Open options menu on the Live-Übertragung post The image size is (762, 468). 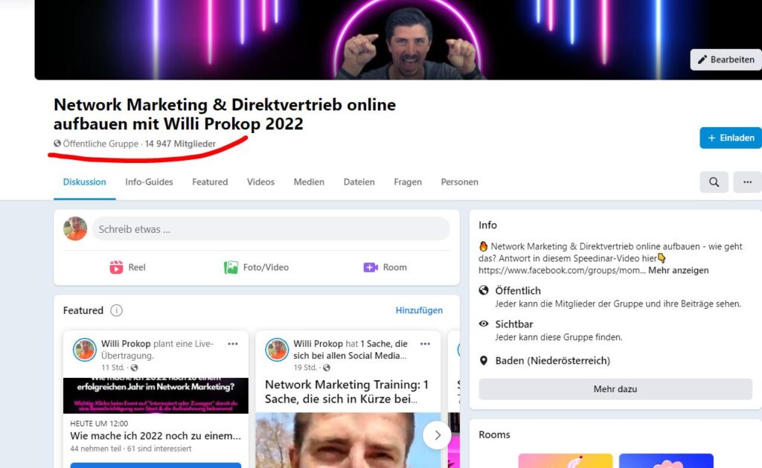tap(233, 344)
